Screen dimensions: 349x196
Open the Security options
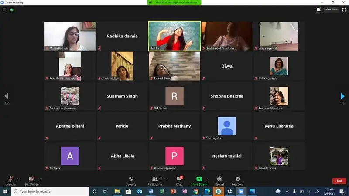coord(131,179)
